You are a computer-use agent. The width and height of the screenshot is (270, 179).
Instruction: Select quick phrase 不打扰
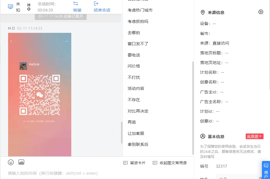point(134,78)
